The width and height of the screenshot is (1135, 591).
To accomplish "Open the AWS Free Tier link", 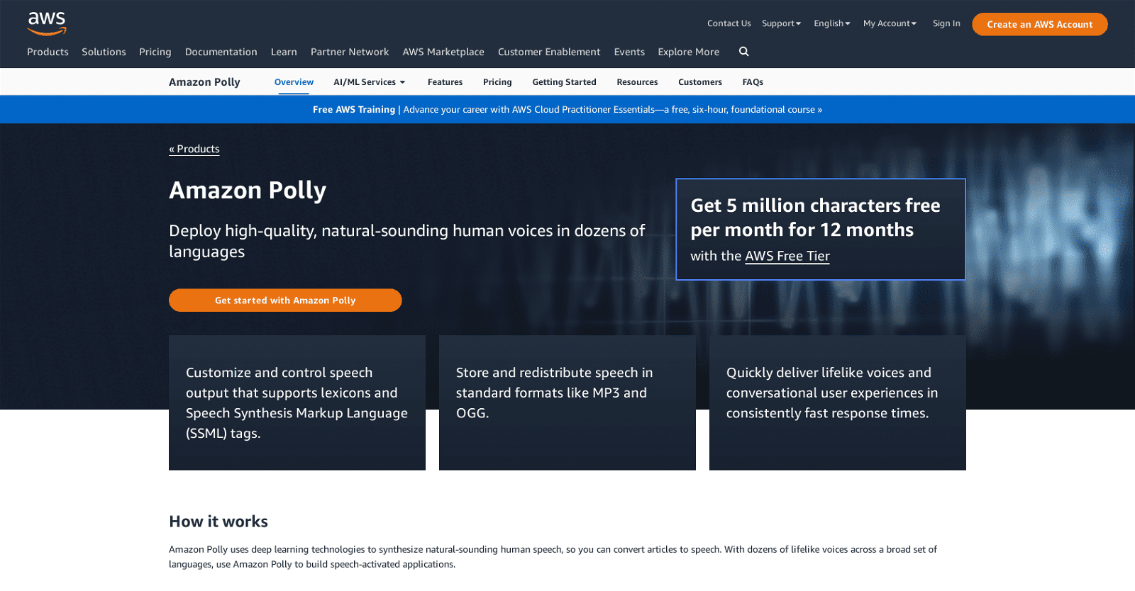I will pos(787,256).
